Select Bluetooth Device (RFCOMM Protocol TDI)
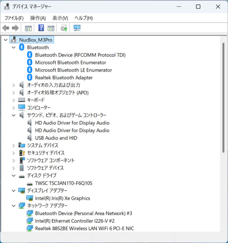The width and height of the screenshot is (228, 243). (x=80, y=55)
